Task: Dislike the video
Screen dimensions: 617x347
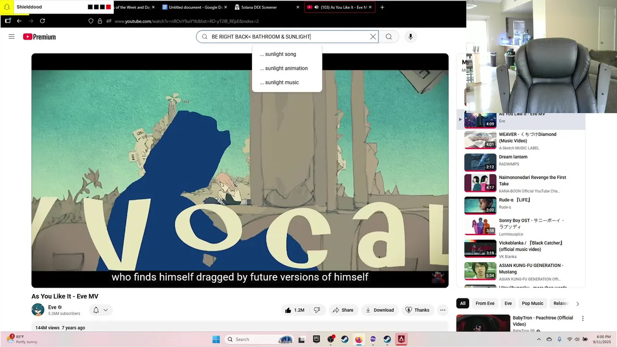Action: [x=317, y=310]
